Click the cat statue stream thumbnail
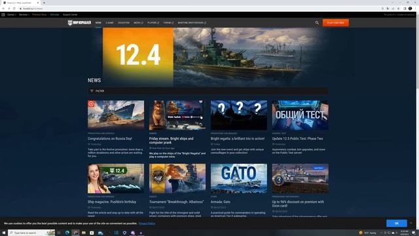419x236 pixels. coord(177,115)
